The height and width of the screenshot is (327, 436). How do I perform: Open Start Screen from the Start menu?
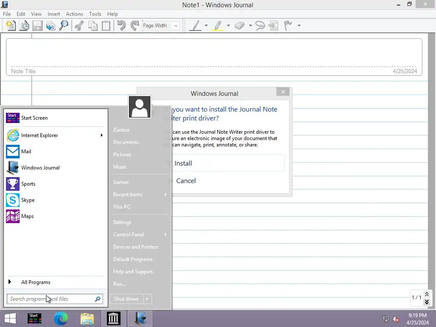click(x=55, y=118)
